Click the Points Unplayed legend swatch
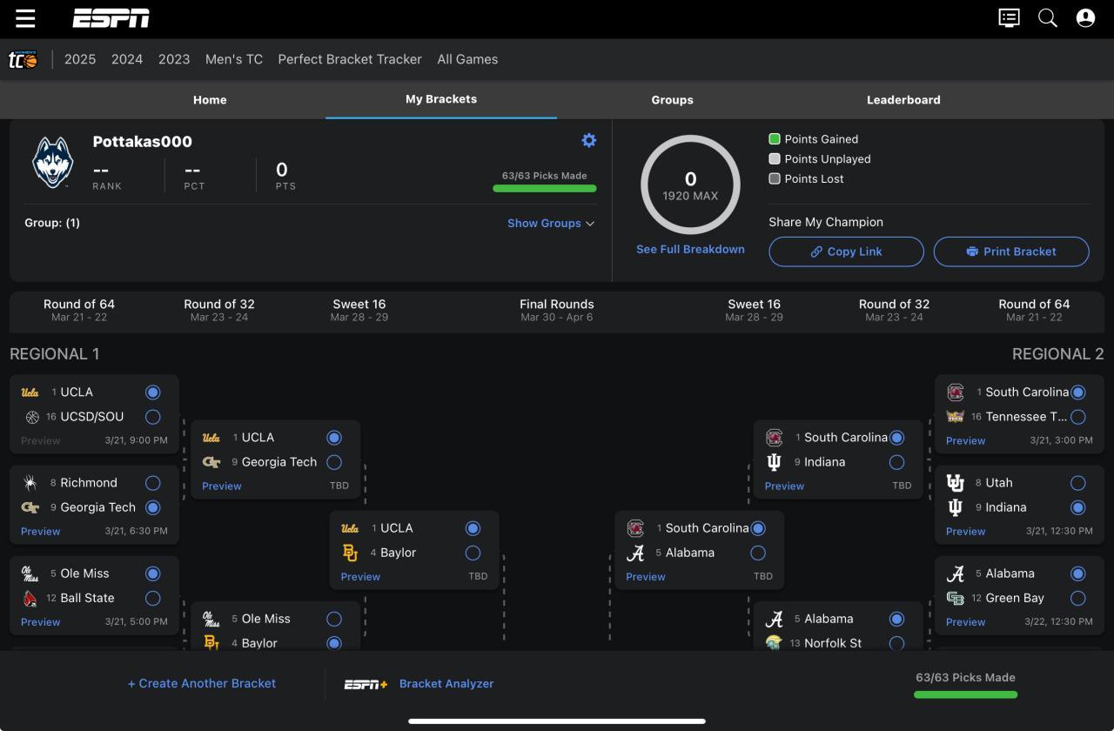This screenshot has width=1114, height=731. pos(775,158)
